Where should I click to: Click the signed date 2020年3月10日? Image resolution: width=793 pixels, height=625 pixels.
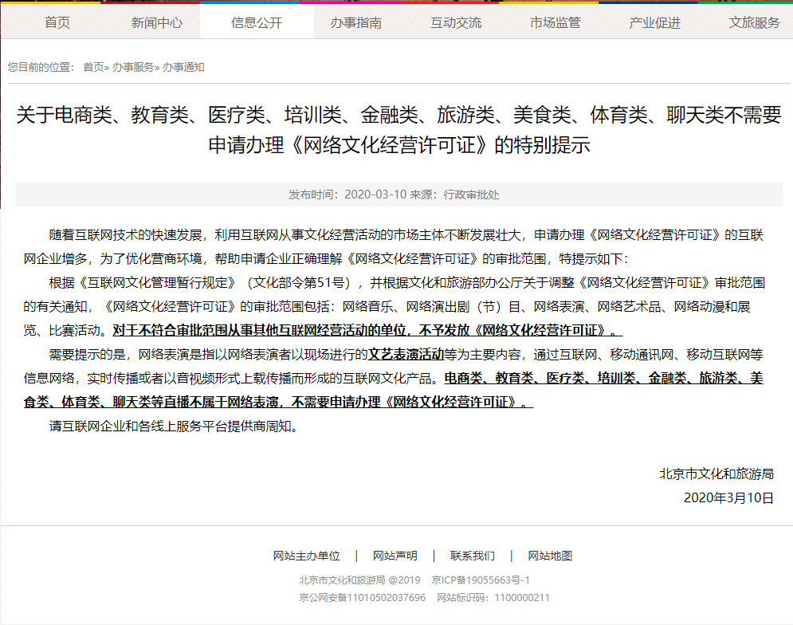click(728, 497)
